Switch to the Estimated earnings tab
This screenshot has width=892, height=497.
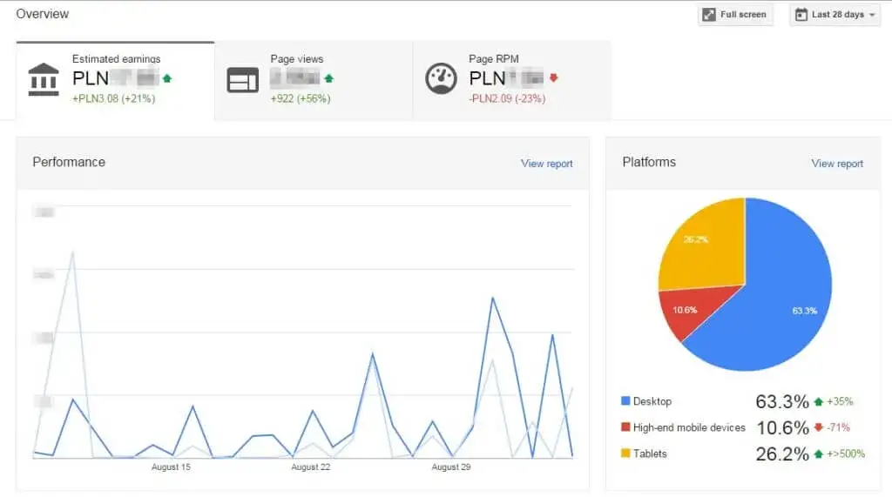pos(115,81)
